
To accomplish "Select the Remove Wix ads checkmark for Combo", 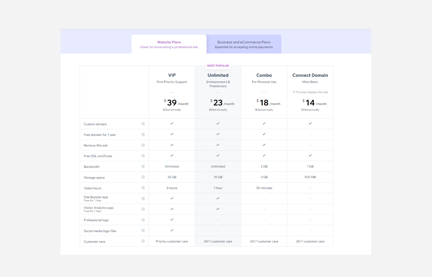I will [264, 145].
